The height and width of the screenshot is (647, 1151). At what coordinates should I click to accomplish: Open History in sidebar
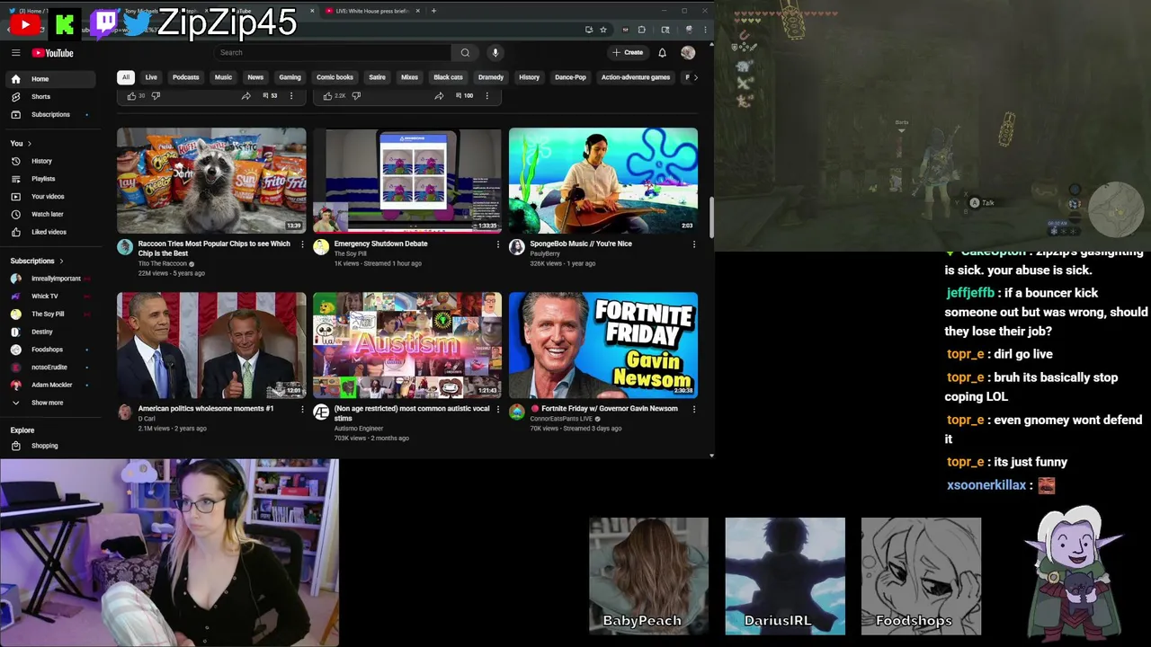tap(51, 161)
